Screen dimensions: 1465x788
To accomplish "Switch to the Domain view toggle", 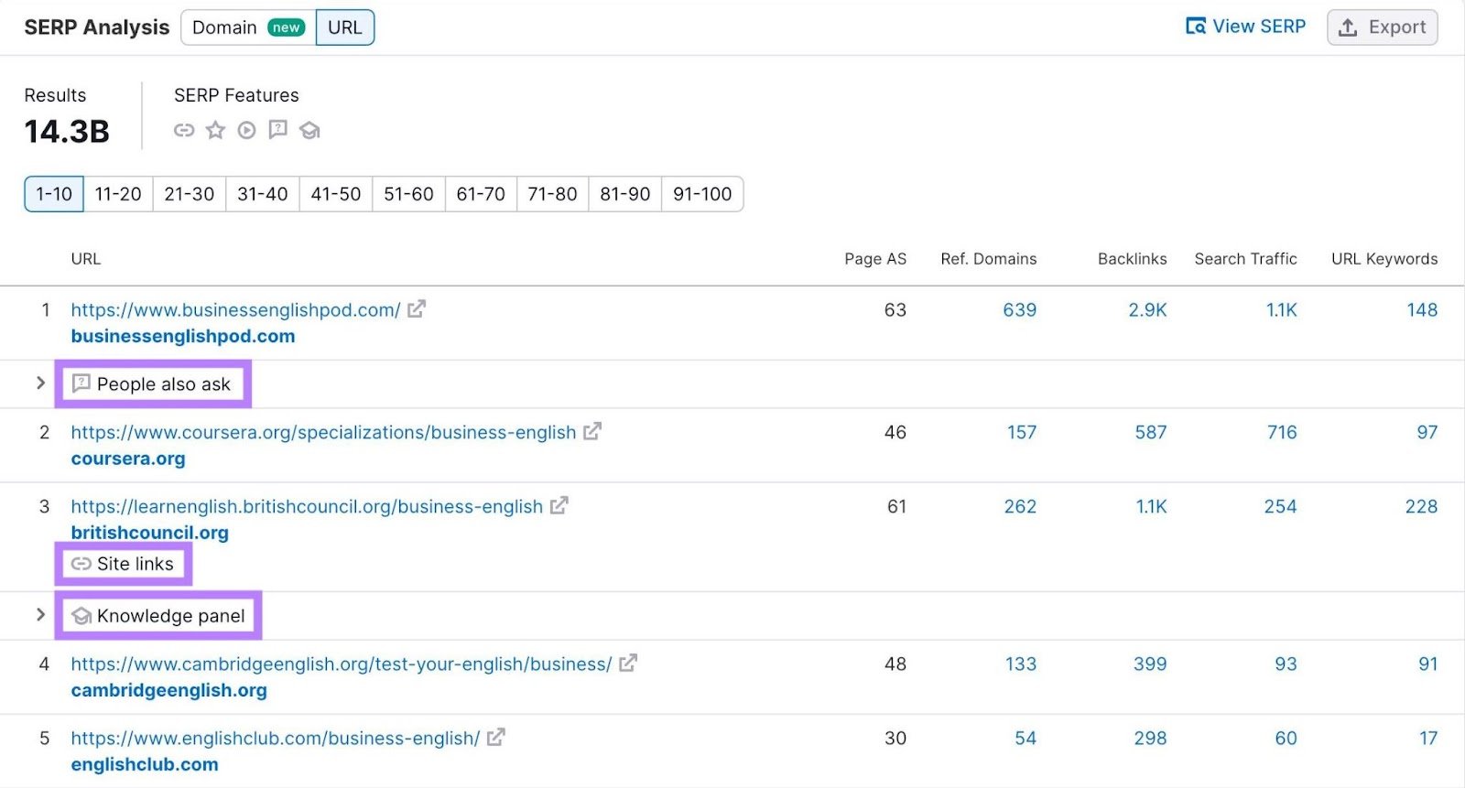I will (x=248, y=27).
